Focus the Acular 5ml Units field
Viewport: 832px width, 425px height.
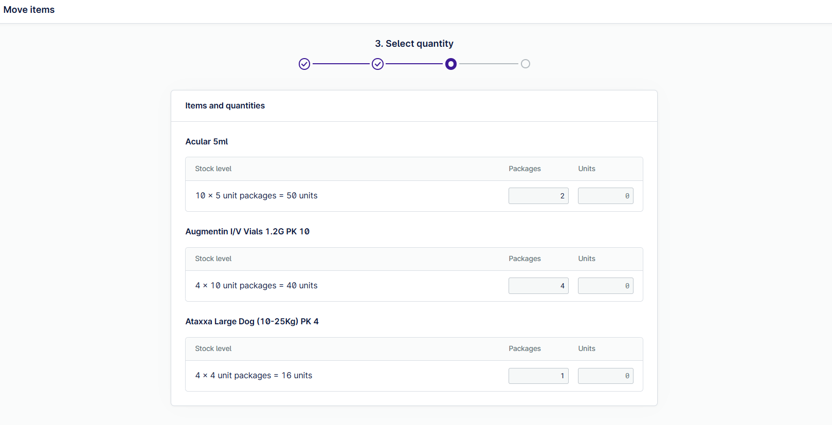(x=605, y=196)
